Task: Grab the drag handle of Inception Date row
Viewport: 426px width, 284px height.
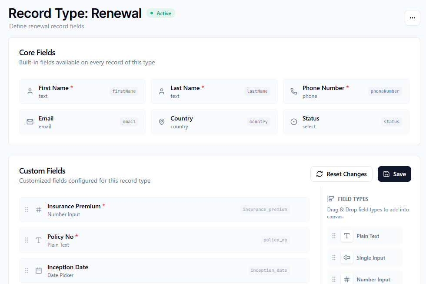Action: coord(27,271)
